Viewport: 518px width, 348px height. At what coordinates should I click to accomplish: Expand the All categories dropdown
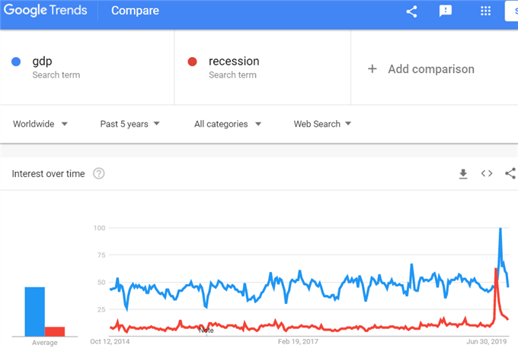coord(228,124)
